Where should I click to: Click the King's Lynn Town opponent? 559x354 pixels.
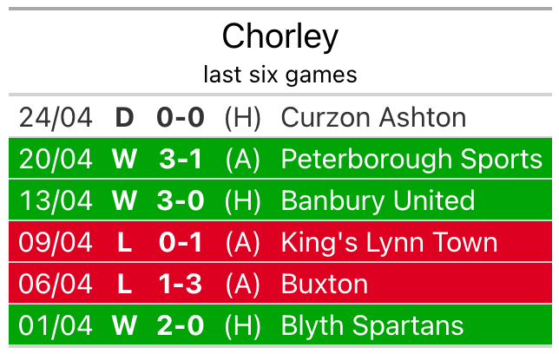tap(389, 242)
